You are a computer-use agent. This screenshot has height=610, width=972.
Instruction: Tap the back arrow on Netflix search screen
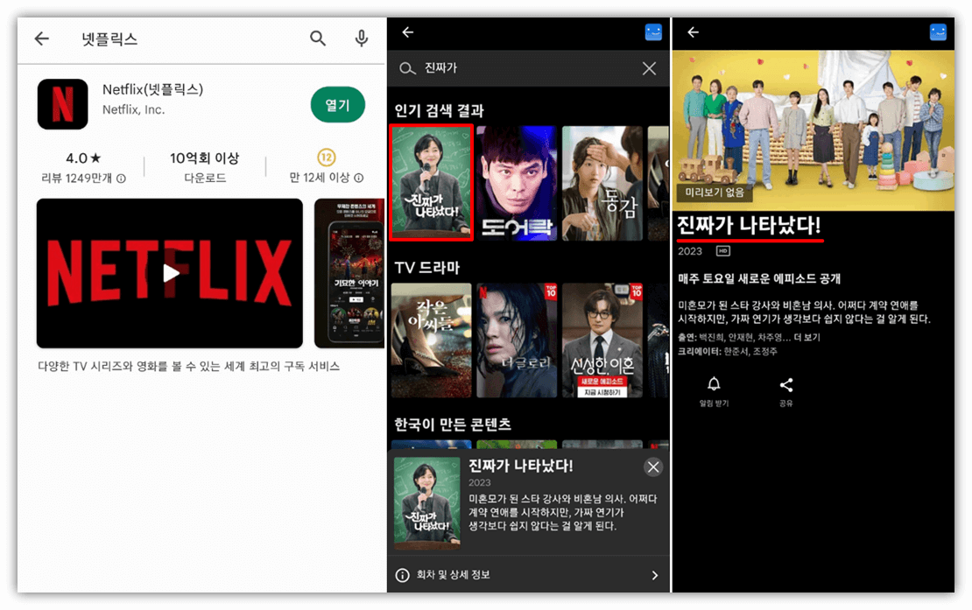pyautogui.click(x=408, y=32)
